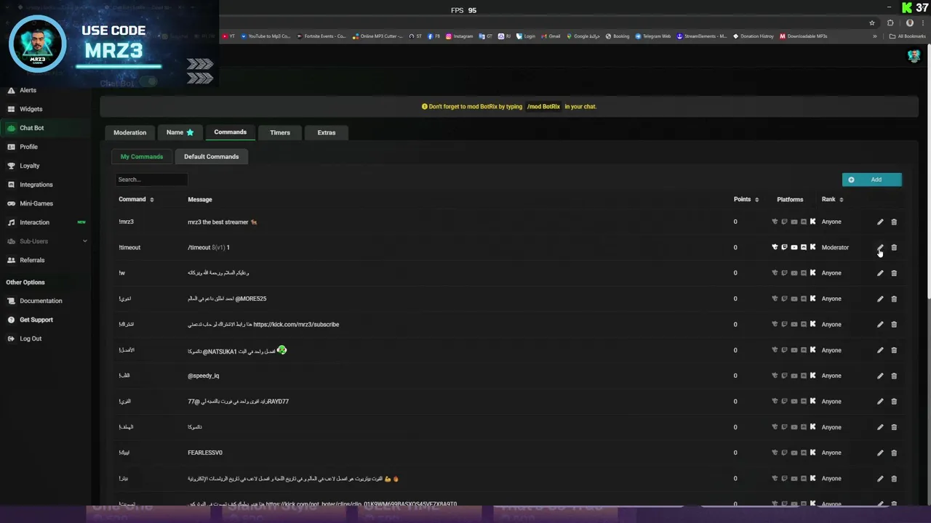The height and width of the screenshot is (523, 931).
Task: Delete the FEARLESSV0 command row
Action: tap(894, 453)
